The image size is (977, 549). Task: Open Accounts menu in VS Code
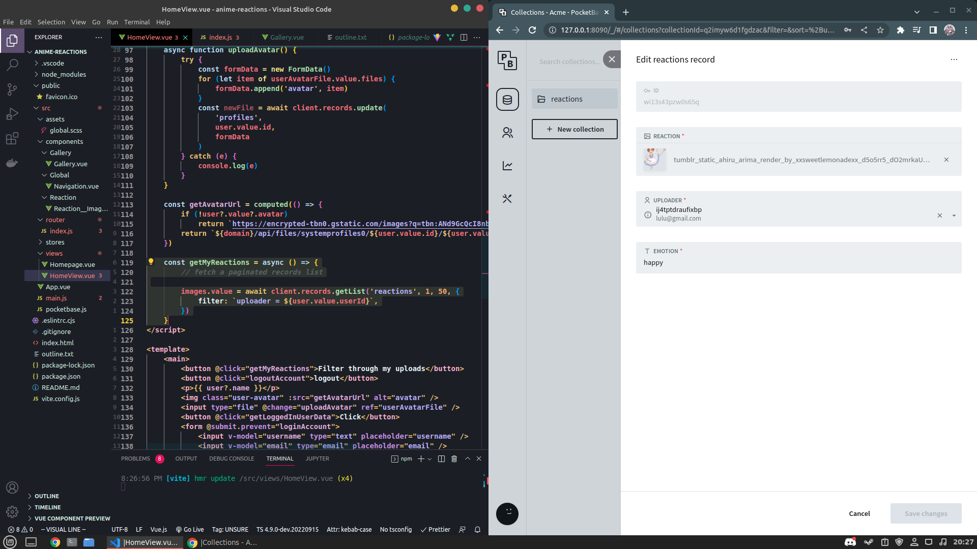(12, 487)
